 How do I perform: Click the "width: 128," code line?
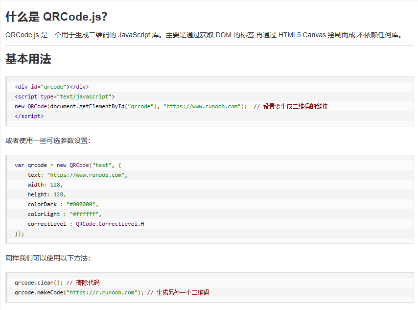[x=45, y=185]
